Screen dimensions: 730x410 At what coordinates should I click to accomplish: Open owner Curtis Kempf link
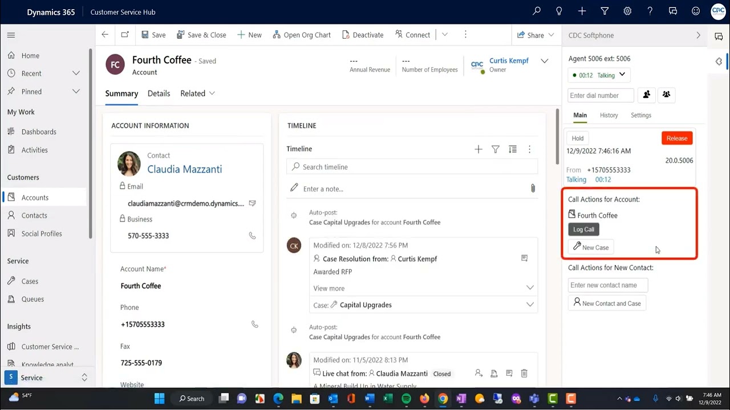509,61
